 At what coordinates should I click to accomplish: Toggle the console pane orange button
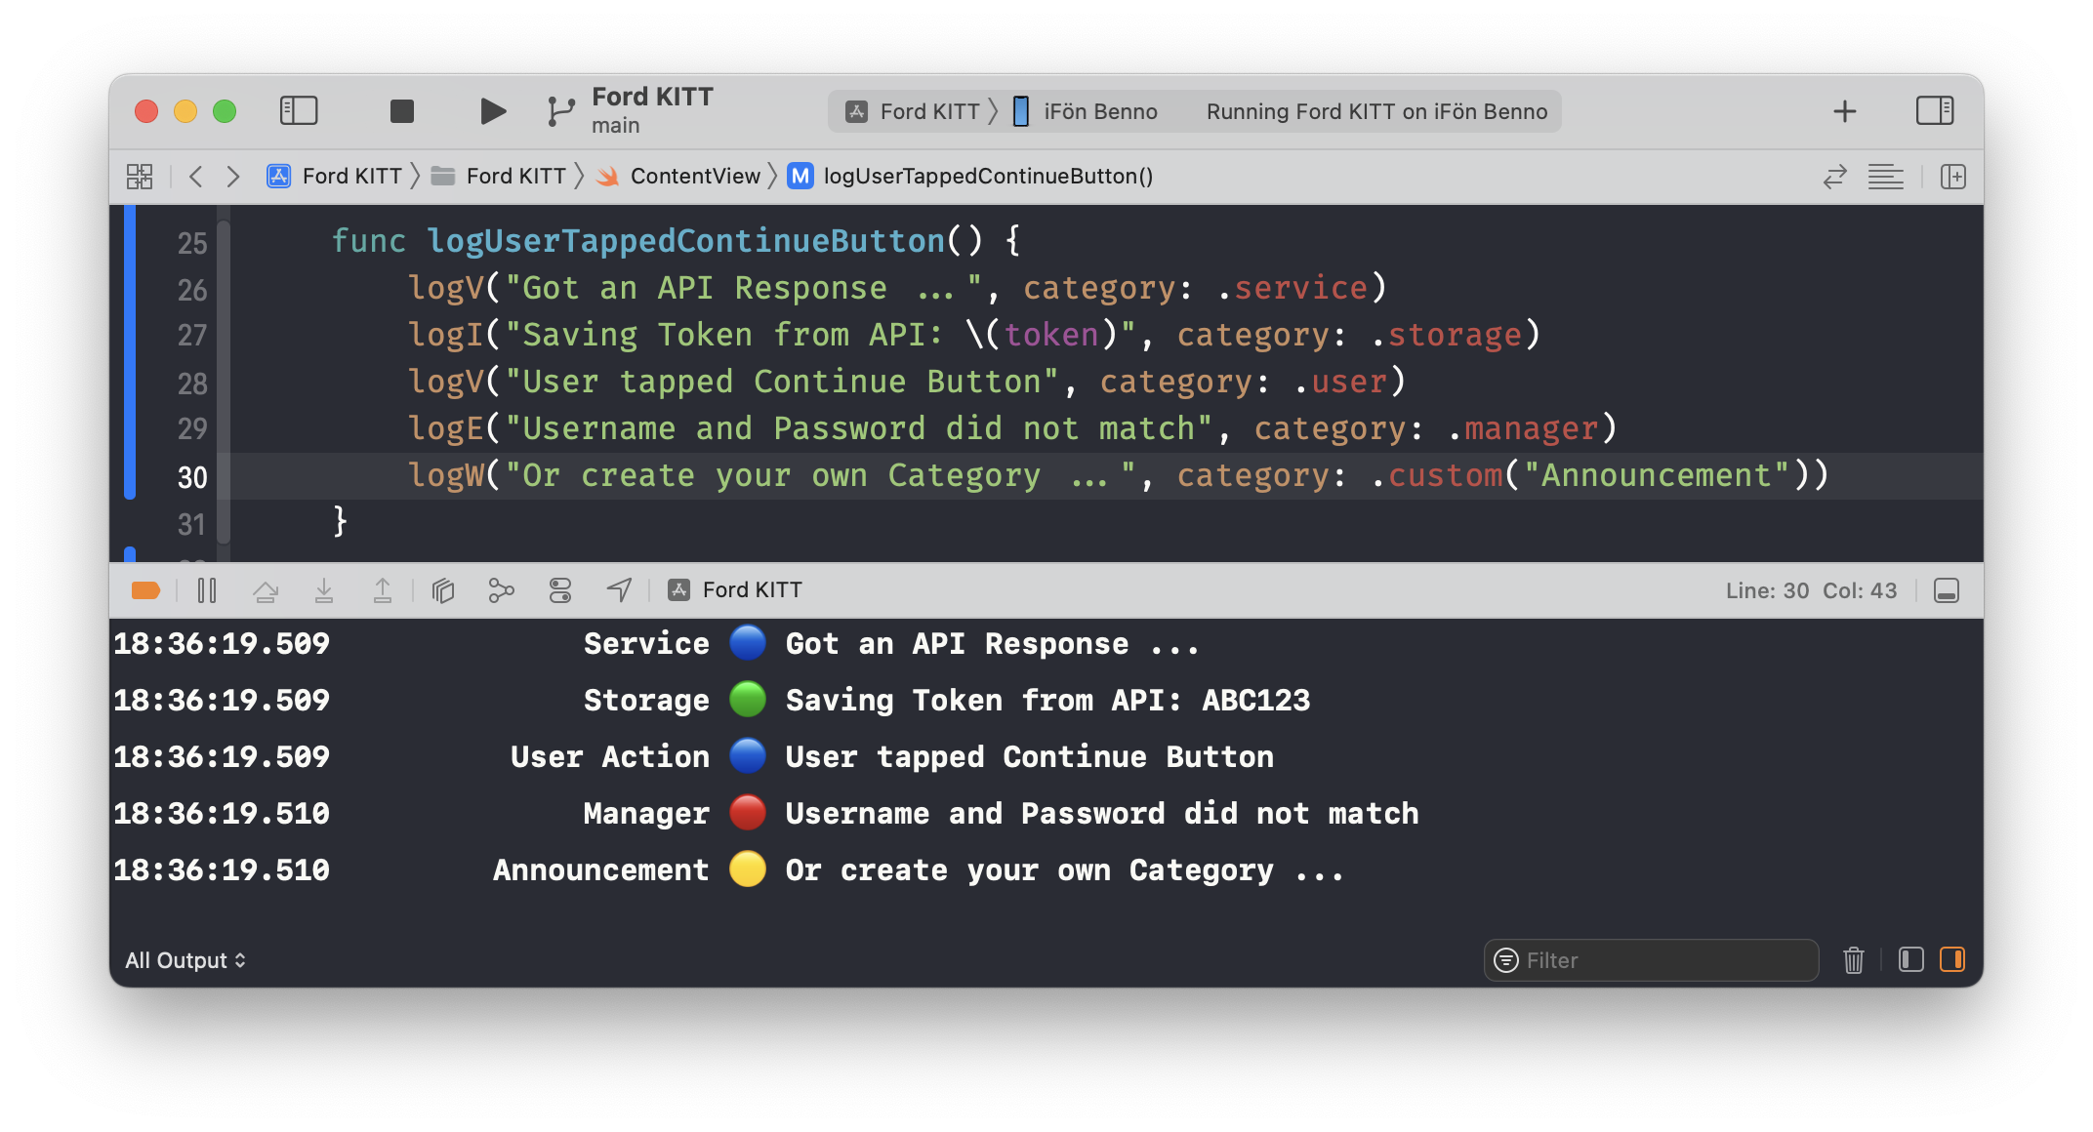1952,960
